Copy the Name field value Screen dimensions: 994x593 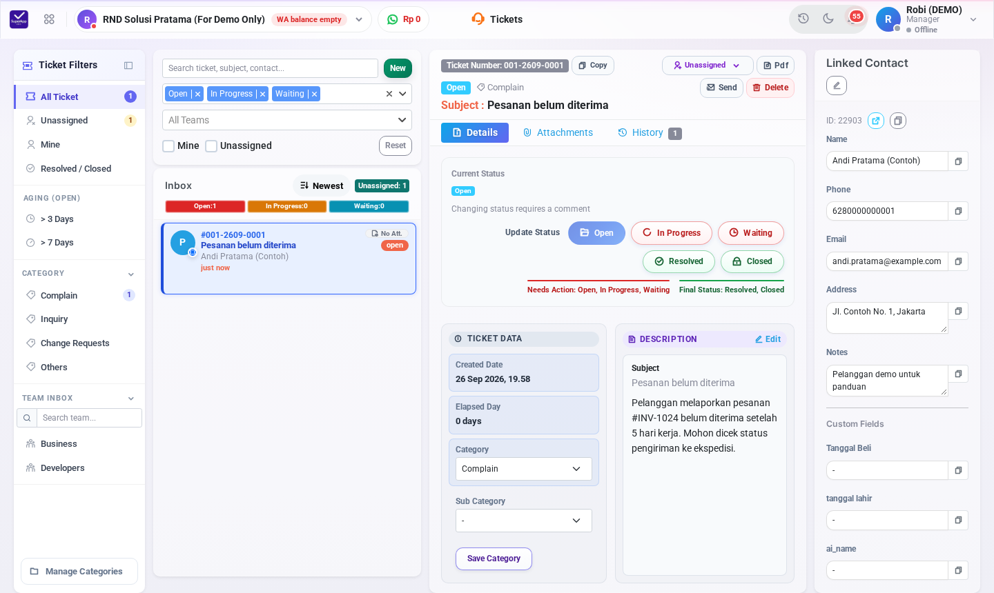[x=958, y=161]
